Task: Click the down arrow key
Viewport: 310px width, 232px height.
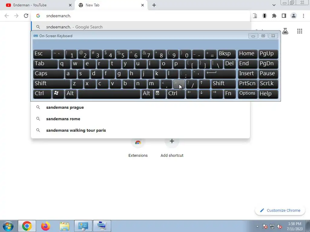Action: tap(204, 94)
